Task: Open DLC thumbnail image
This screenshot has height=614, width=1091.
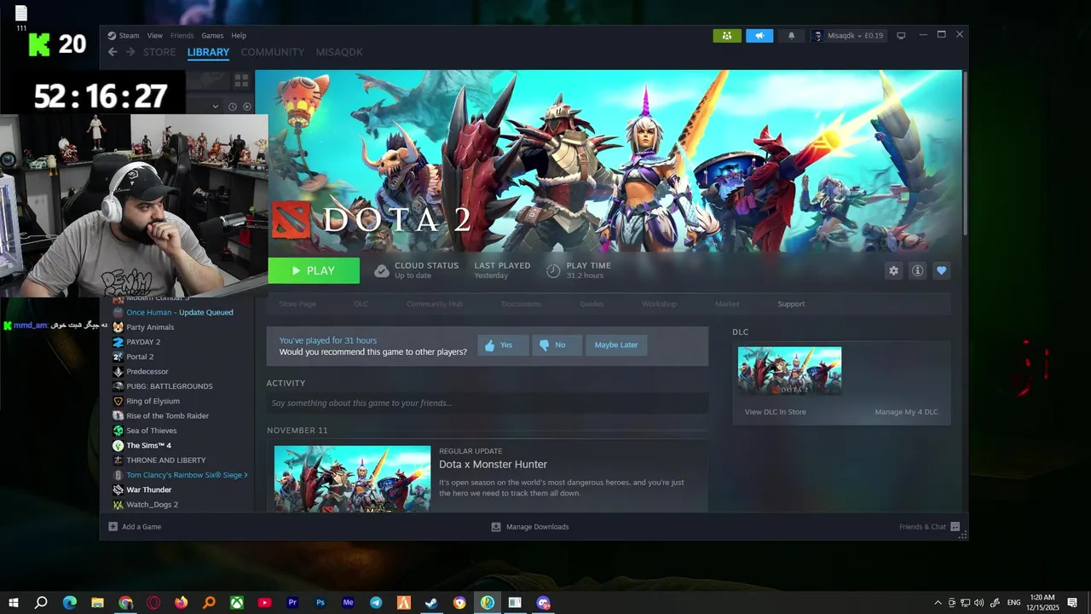Action: [x=789, y=370]
